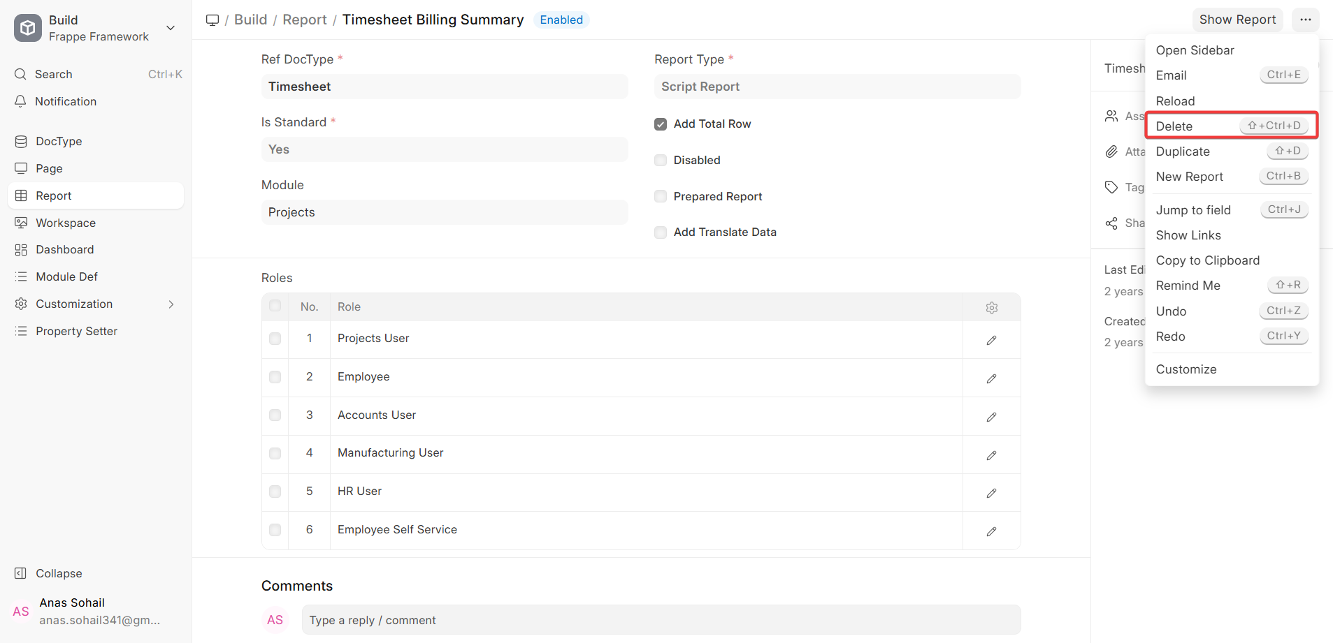
Task: Click the Roles table settings gear icon
Action: click(x=991, y=307)
